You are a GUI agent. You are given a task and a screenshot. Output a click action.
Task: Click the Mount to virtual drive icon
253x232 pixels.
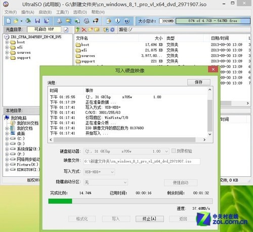[x=87, y=21]
